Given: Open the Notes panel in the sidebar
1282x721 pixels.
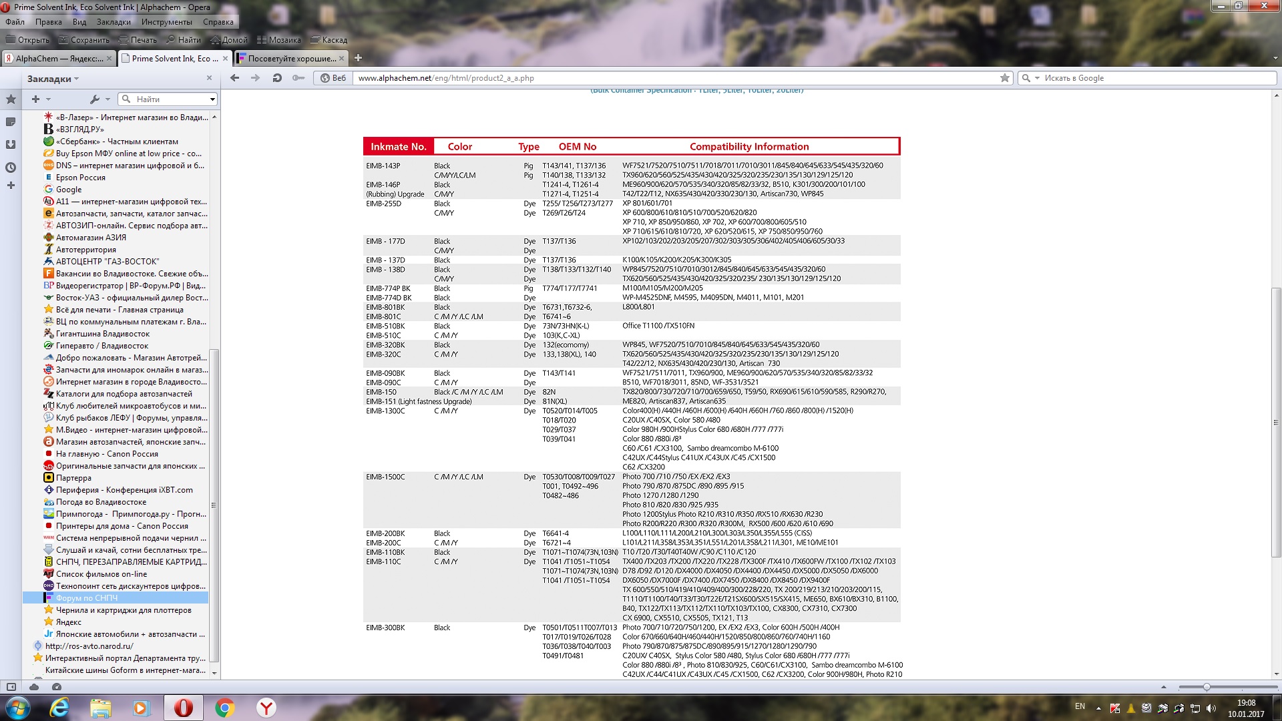Looking at the screenshot, I should (11, 122).
